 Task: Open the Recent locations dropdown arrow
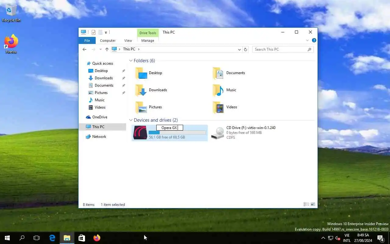point(101,49)
